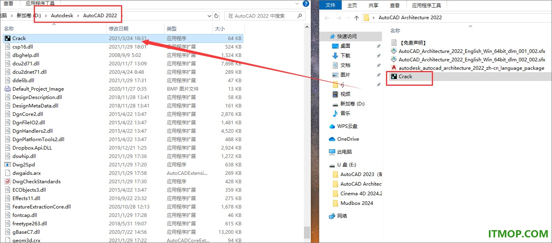The image size is (552, 243).
Task: Expand the chevron between Autodesk and AutoCAD 2022
Action: click(x=78, y=16)
